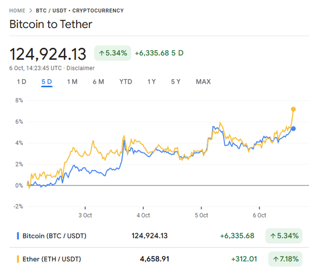The height and width of the screenshot is (270, 309).
Task: Show the YTD chart range
Action: 126,82
